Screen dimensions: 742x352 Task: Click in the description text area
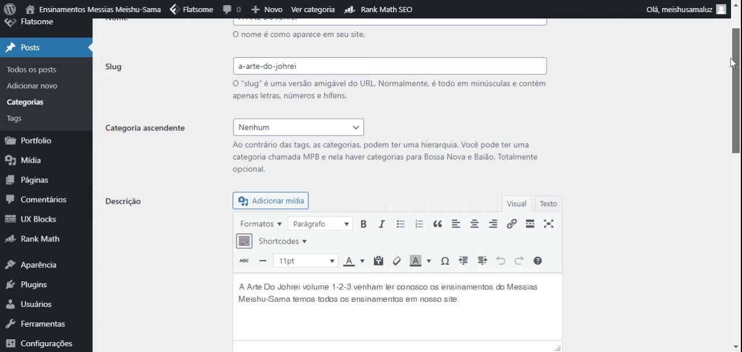click(x=397, y=307)
